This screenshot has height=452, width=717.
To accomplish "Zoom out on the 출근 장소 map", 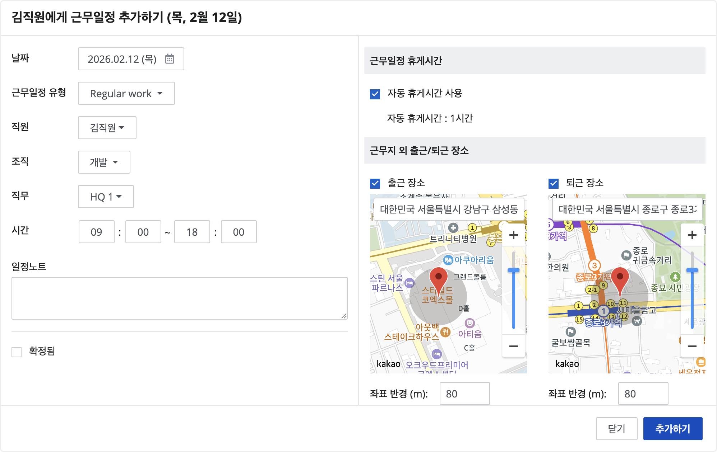I will 514,346.
